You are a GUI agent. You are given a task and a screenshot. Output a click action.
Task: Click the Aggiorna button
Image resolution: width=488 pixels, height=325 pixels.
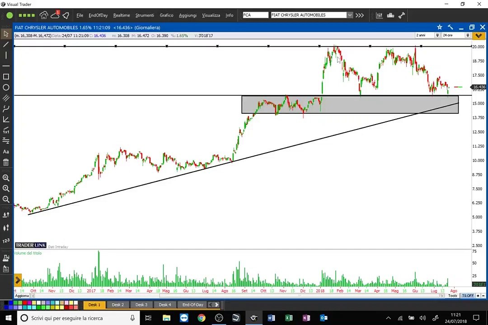(22, 296)
